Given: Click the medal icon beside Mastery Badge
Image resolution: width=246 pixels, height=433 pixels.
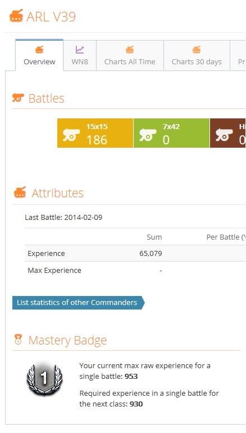Looking at the screenshot, I should point(18,339).
